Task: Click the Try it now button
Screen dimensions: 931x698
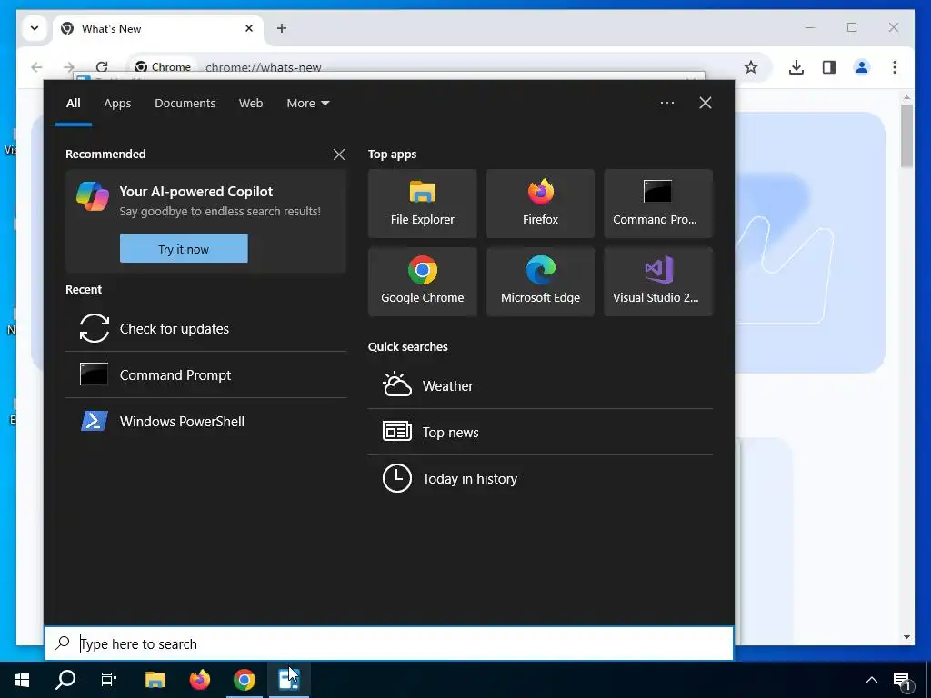Action: coord(184,249)
